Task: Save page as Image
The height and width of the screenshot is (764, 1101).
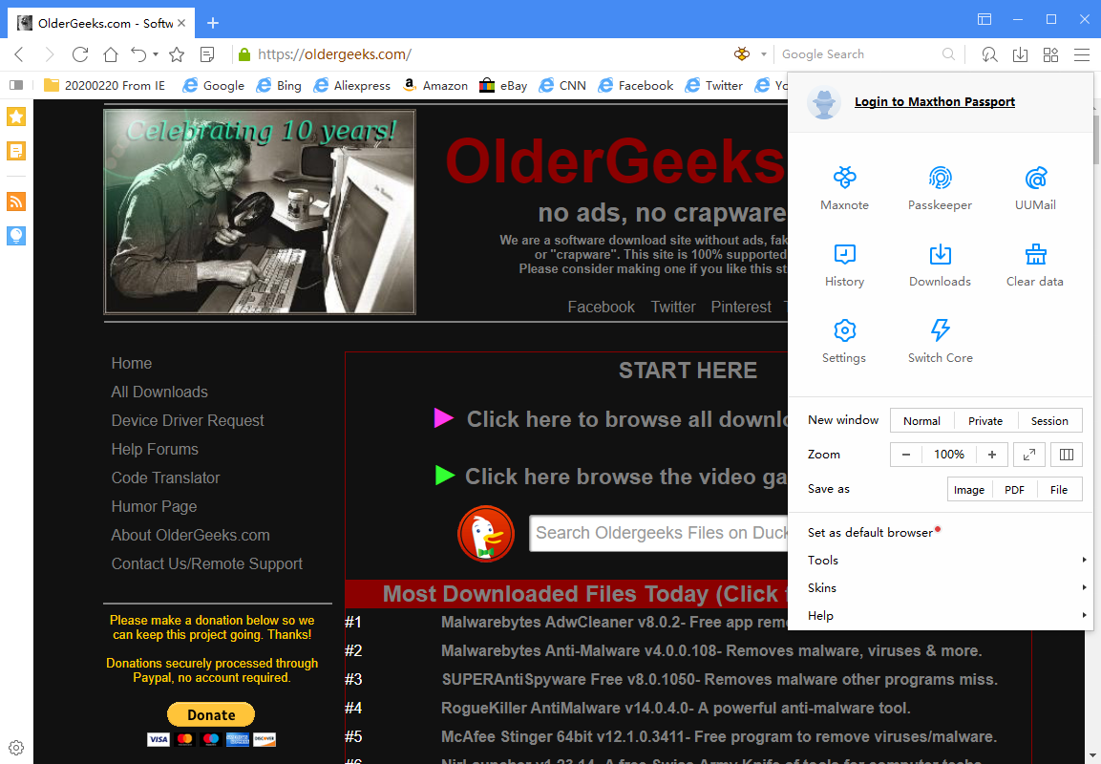Action: (969, 489)
